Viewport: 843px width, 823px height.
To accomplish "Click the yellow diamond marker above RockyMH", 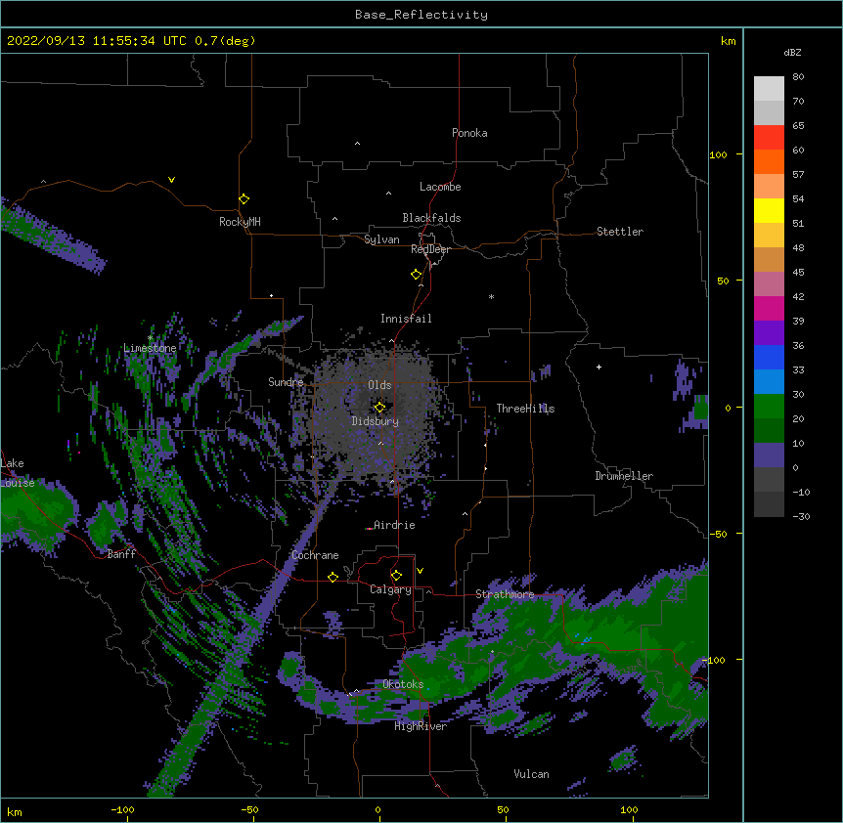I will 244,198.
